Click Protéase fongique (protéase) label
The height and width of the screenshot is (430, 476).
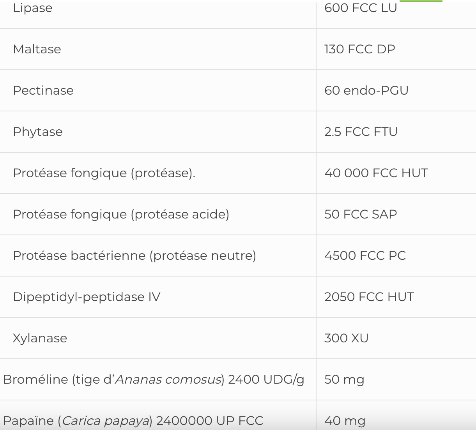[x=104, y=173]
